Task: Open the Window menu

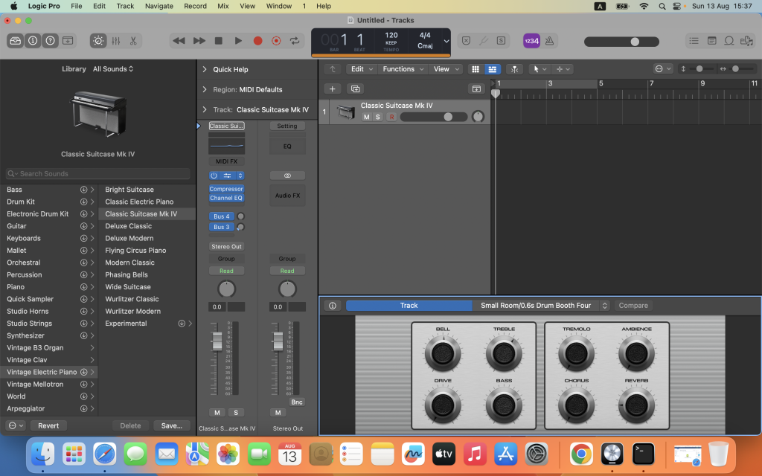Action: [279, 6]
